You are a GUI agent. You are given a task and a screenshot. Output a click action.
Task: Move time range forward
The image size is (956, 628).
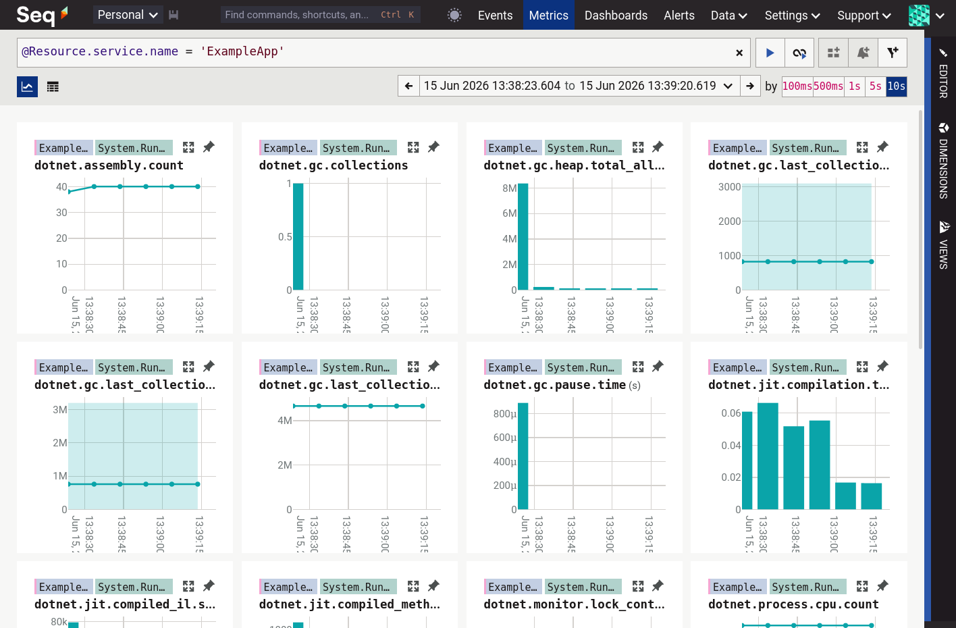tap(750, 86)
